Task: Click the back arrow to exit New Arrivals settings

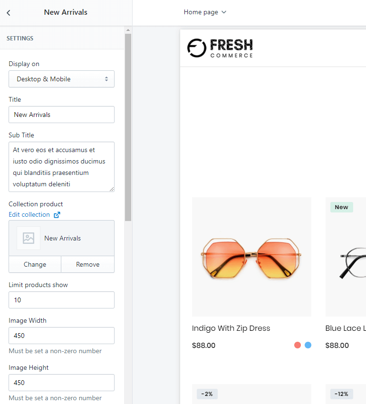Action: click(x=9, y=12)
